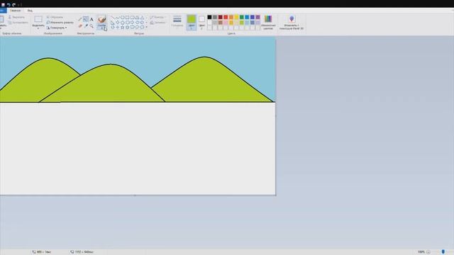Choose the black color swatch
This screenshot has height=255, width=454.
(x=210, y=17)
